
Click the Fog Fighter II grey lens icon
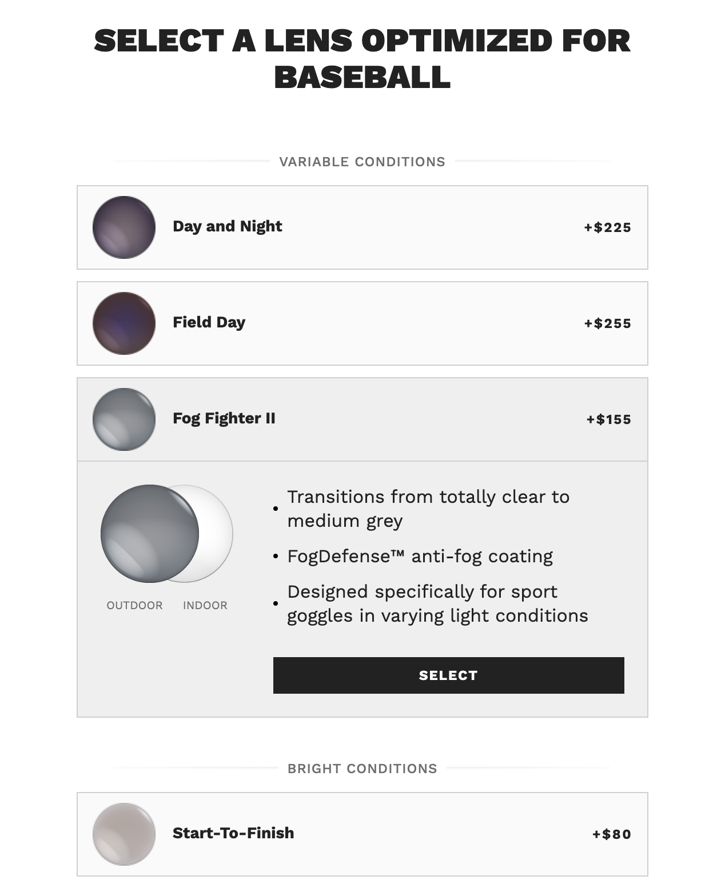pyautogui.click(x=124, y=419)
